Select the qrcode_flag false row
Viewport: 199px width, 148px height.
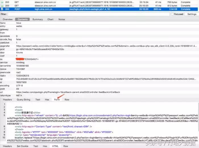(x=99, y=39)
